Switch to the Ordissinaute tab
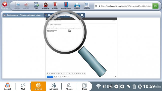Viewport: 162px width, 91px height. click(23, 15)
